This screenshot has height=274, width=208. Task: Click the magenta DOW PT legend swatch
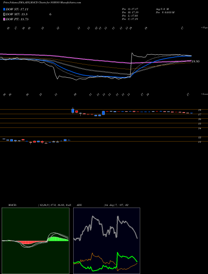pos(4,19)
